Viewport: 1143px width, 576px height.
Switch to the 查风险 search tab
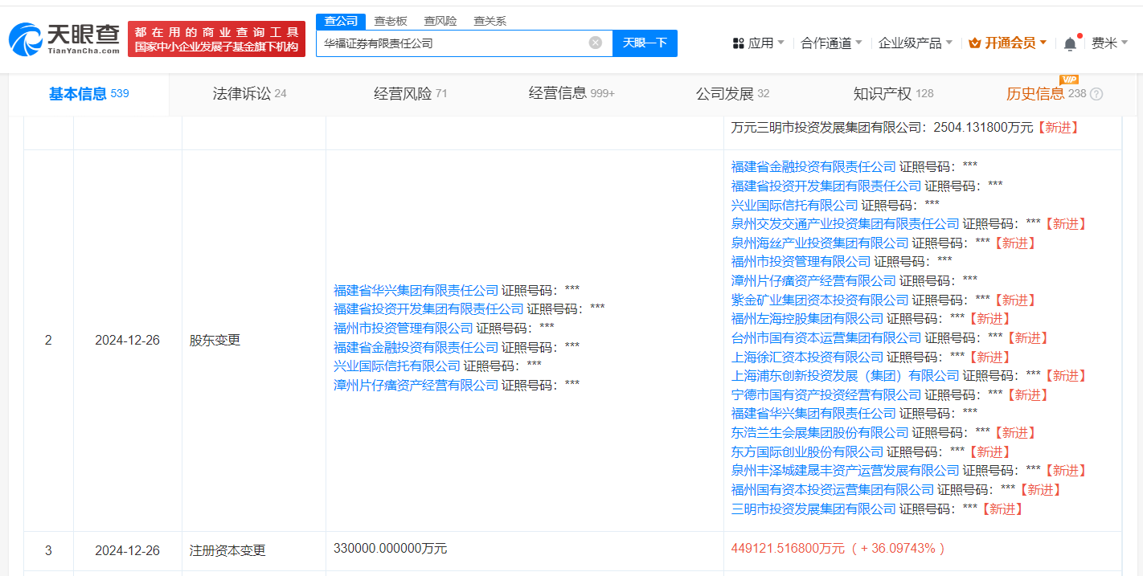[x=440, y=21]
